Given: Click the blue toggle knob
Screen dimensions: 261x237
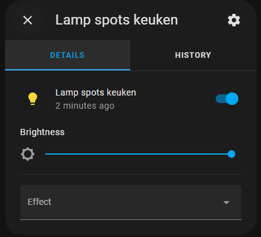Looking at the screenshot, I should (232, 99).
